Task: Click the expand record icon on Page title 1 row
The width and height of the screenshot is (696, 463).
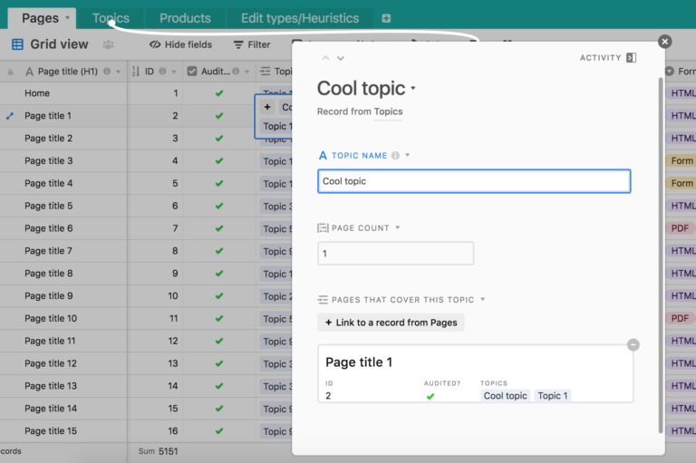Action: pyautogui.click(x=10, y=116)
